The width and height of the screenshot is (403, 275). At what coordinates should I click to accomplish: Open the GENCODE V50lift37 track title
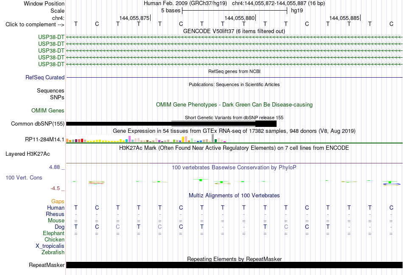[x=234, y=31]
